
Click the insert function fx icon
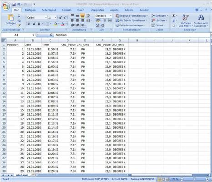51,35
